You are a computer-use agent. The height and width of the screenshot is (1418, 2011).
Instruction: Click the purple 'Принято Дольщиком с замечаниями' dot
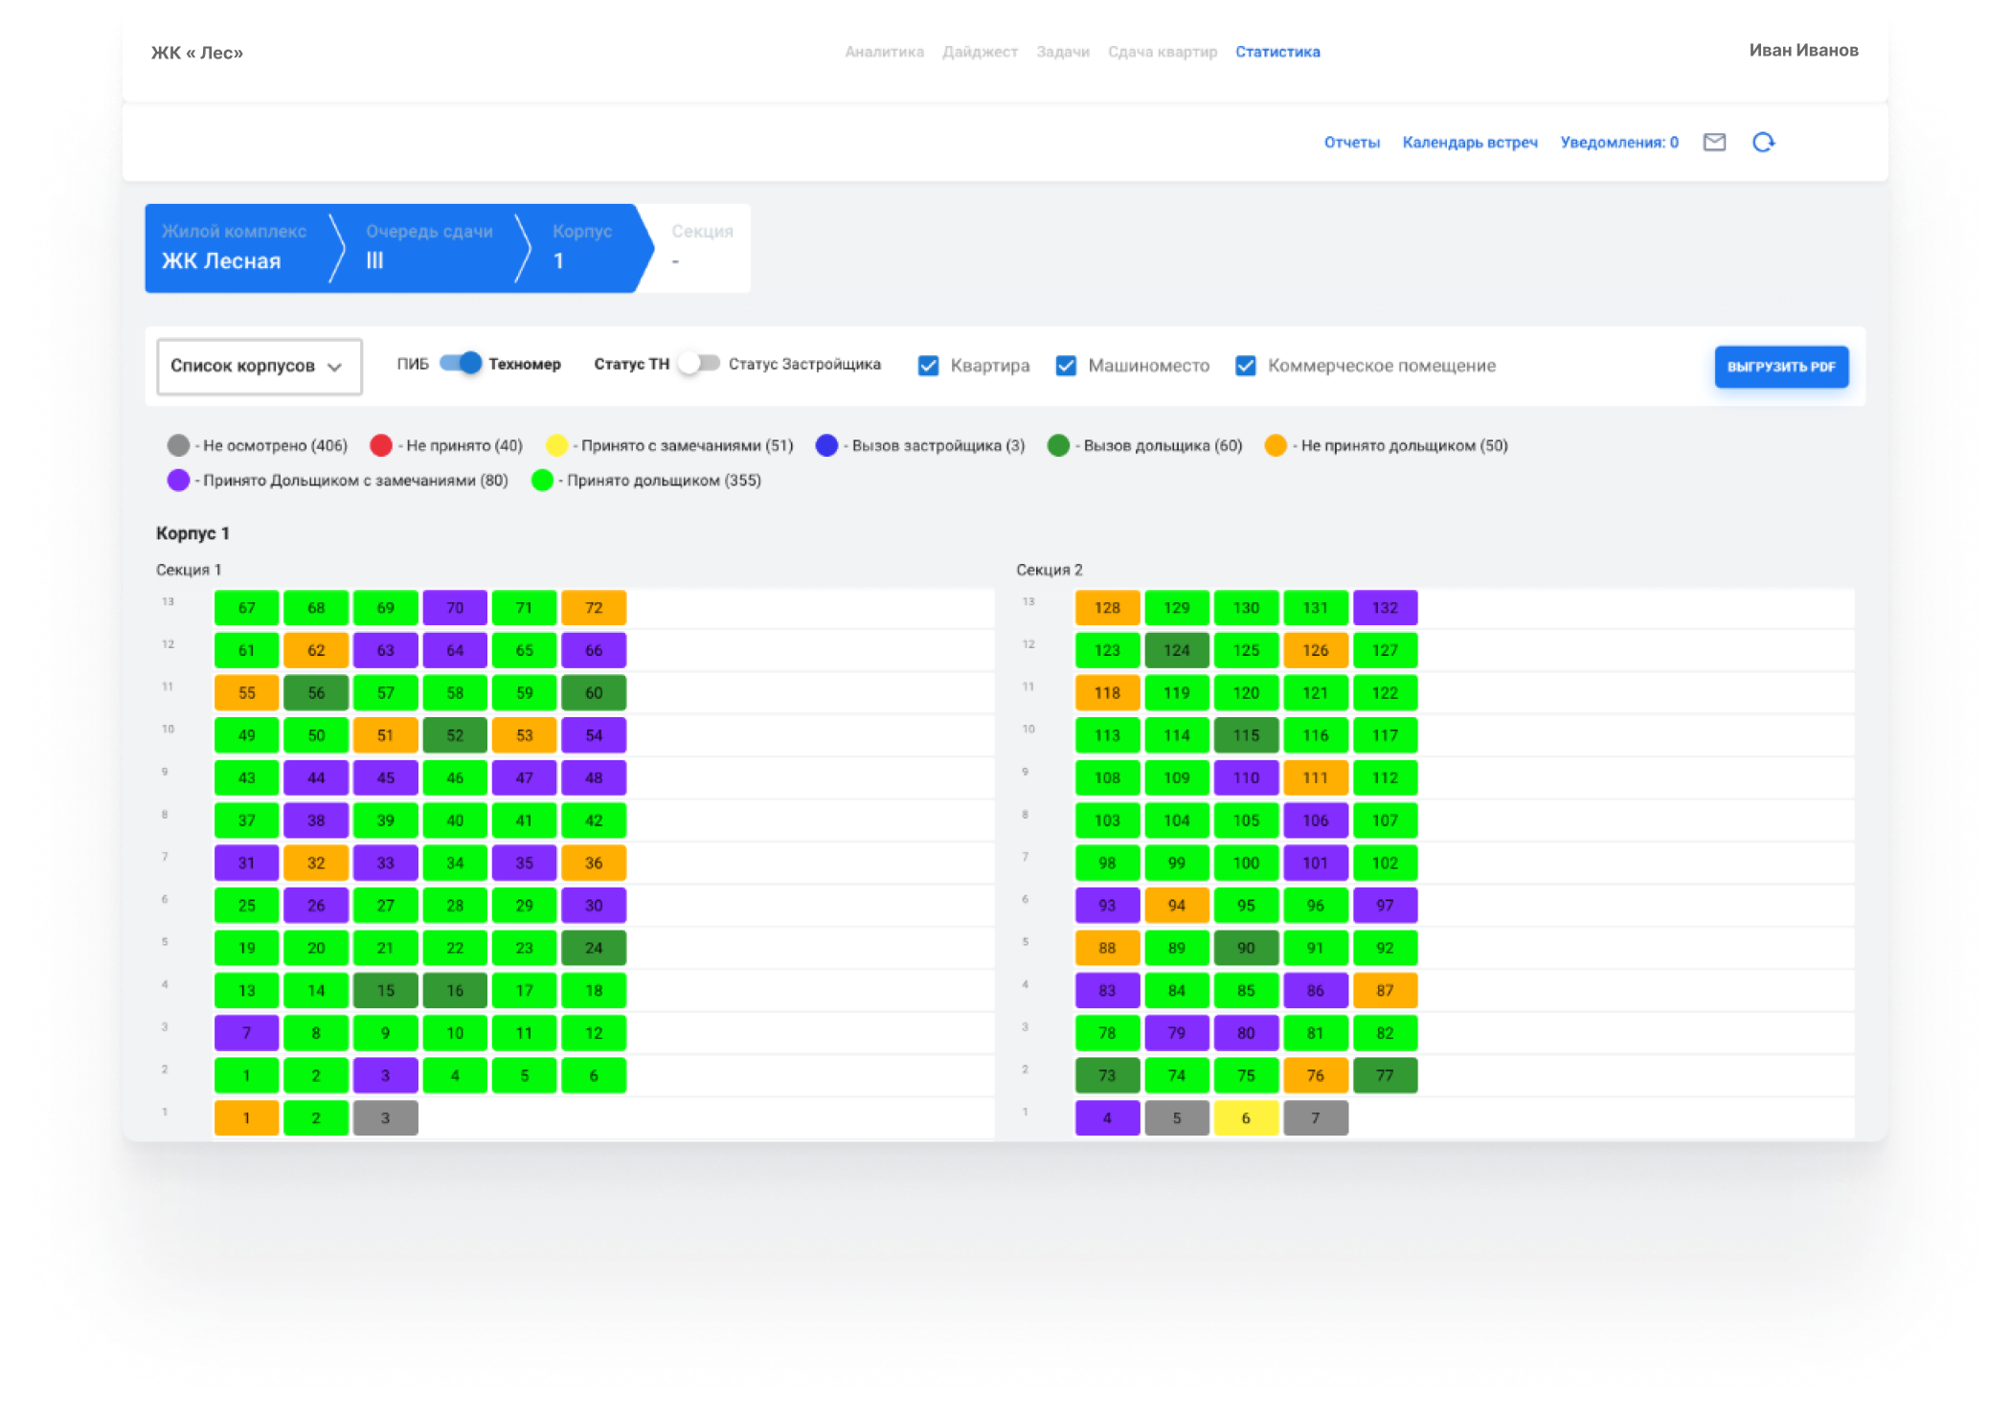pyautogui.click(x=178, y=481)
